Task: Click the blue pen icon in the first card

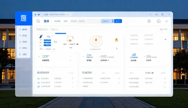Action: coord(41,36)
